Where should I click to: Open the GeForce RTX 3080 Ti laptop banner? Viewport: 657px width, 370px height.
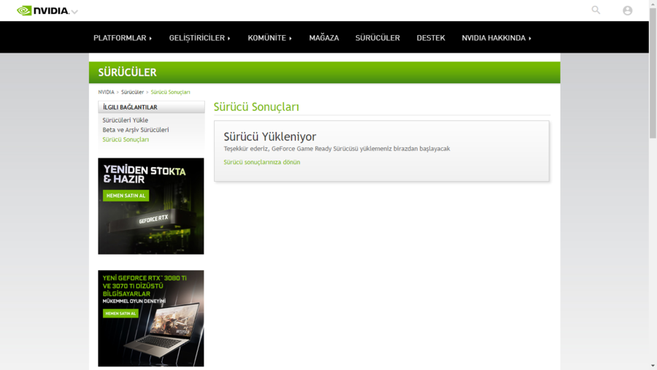tap(151, 318)
